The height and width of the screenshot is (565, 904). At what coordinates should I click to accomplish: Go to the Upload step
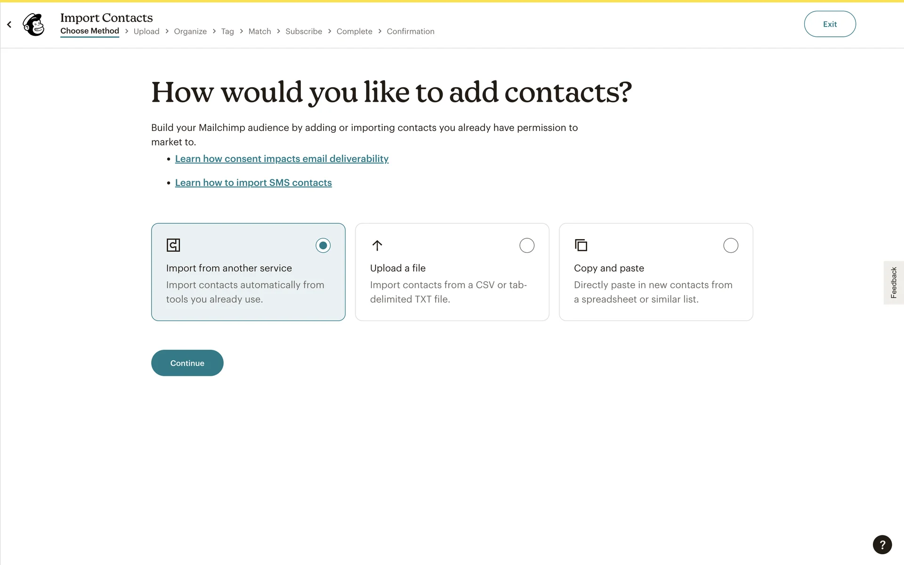click(146, 32)
